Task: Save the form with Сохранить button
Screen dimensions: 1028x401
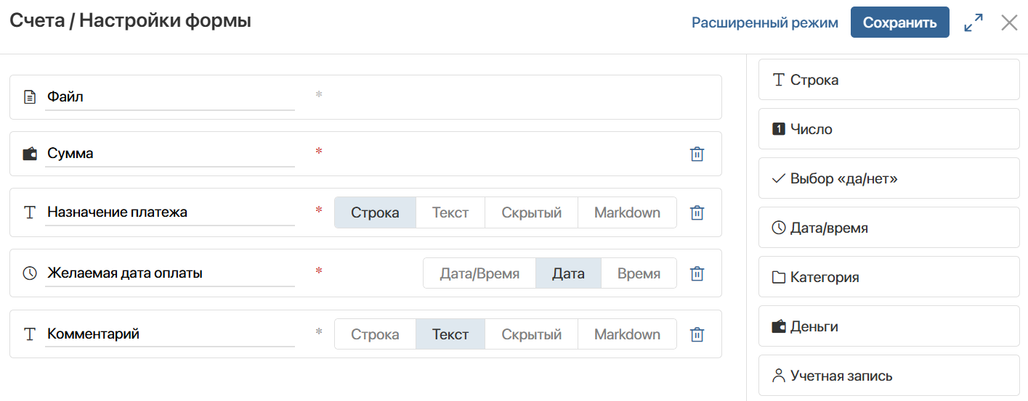Action: (x=900, y=22)
